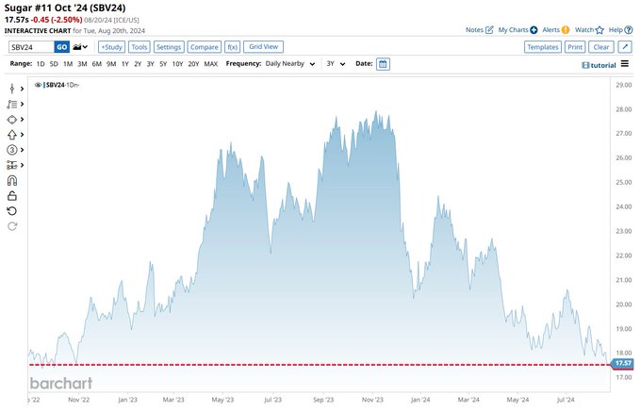The height and width of the screenshot is (411, 641).
Task: Expand line annotation tool options arrow
Action: [x=22, y=105]
